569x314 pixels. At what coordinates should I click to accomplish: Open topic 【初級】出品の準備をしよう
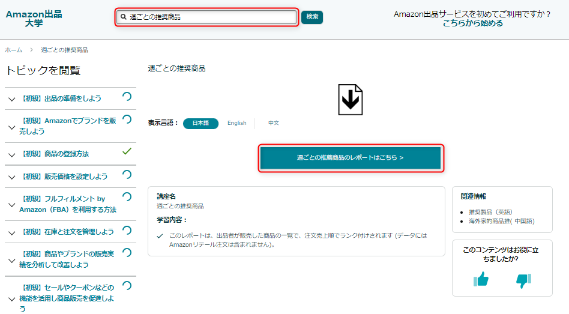coord(60,98)
